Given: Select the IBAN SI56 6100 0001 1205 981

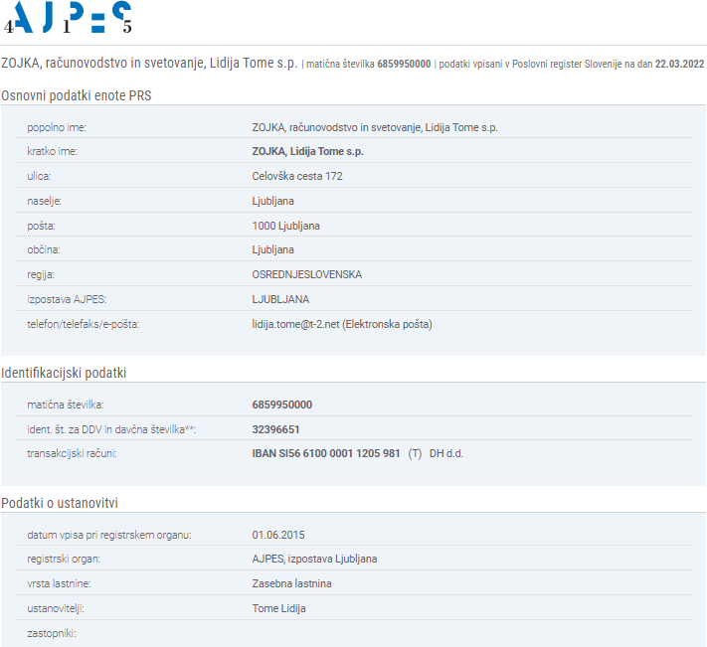Looking at the screenshot, I should (x=326, y=453).
